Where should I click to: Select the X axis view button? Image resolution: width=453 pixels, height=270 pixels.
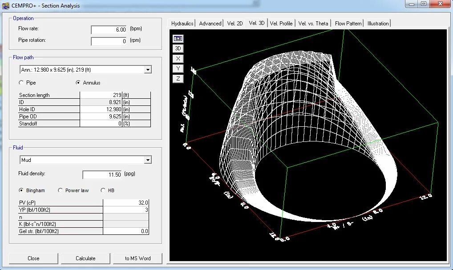tap(178, 58)
